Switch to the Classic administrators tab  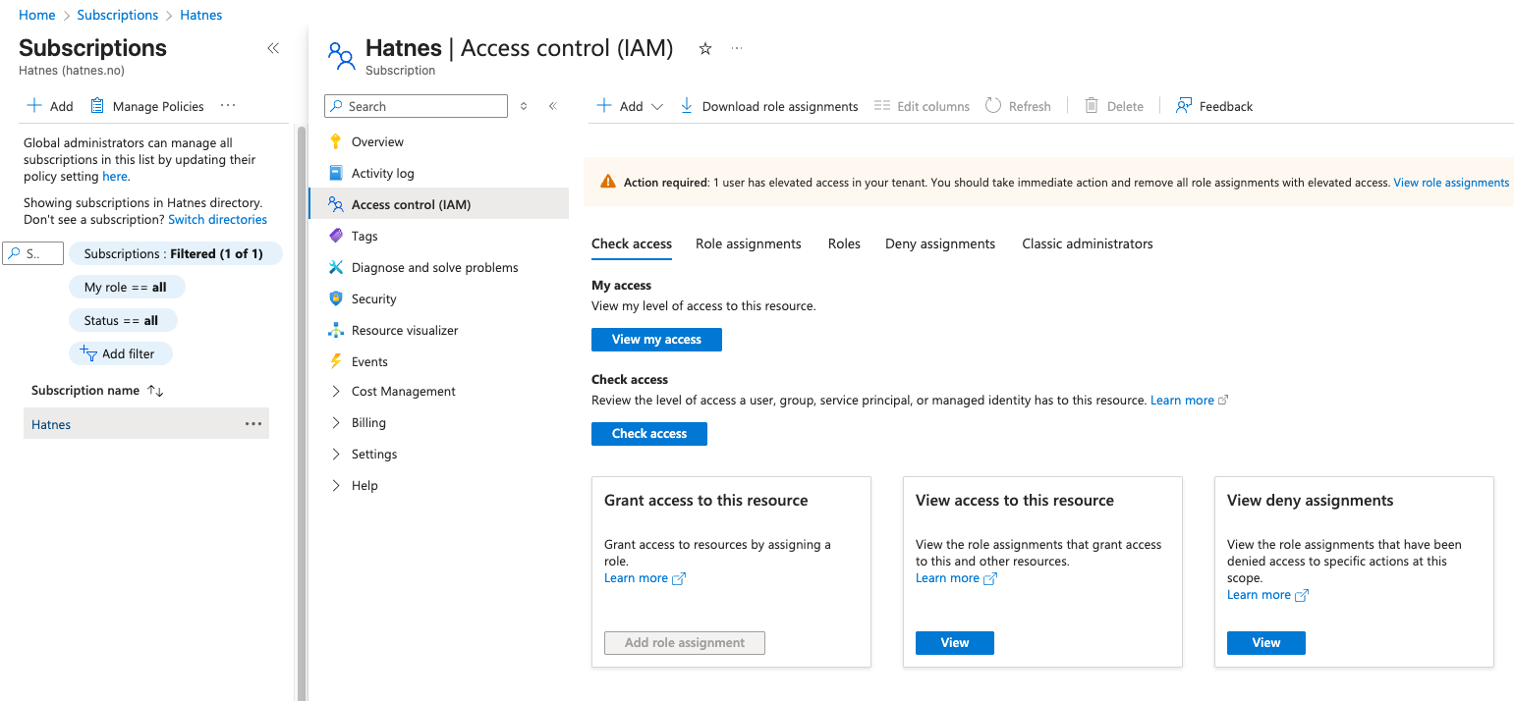(x=1088, y=244)
